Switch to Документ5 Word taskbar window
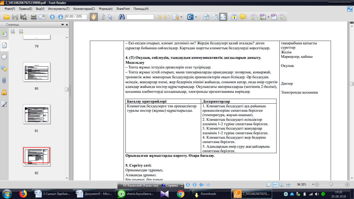The height and width of the screenshot is (199, 354). (x=94, y=194)
